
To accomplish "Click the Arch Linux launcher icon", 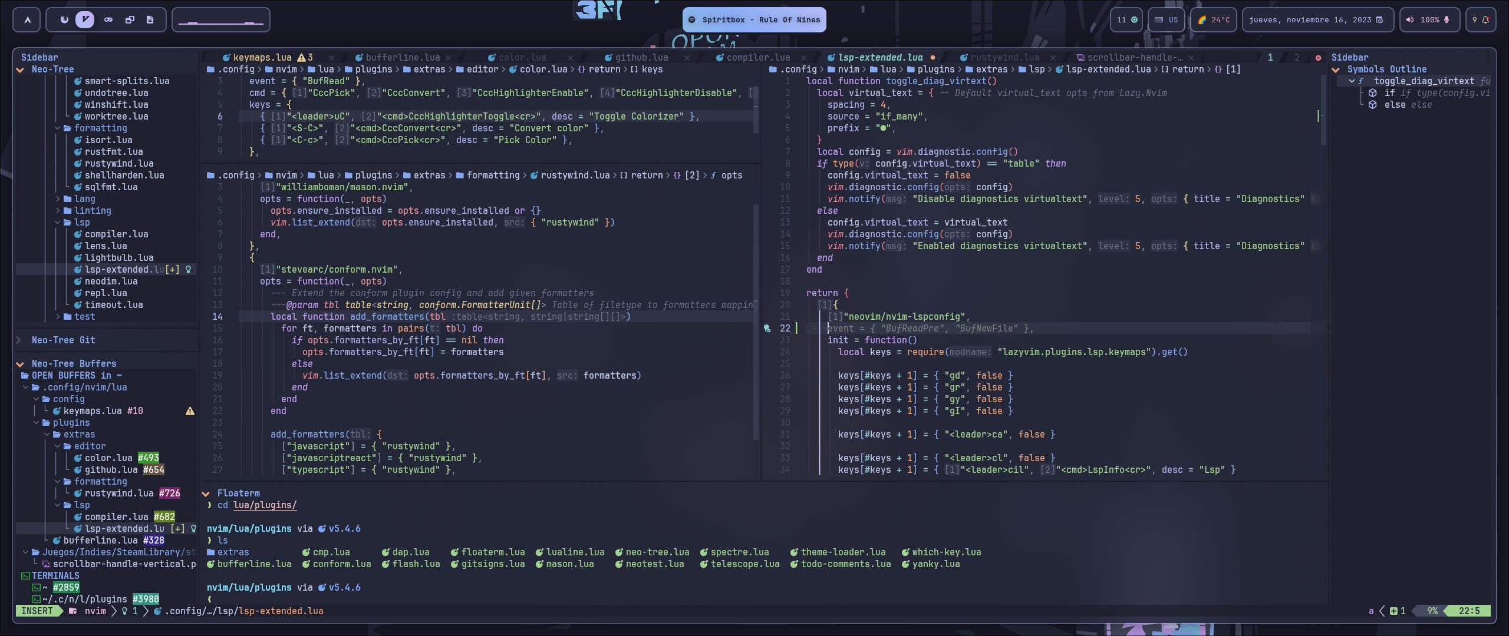I will (27, 20).
